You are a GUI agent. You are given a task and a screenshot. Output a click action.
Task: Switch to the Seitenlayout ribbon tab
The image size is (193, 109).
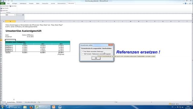(23, 3)
